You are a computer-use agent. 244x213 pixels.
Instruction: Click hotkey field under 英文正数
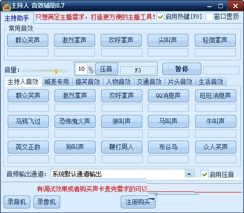coord(28,159)
